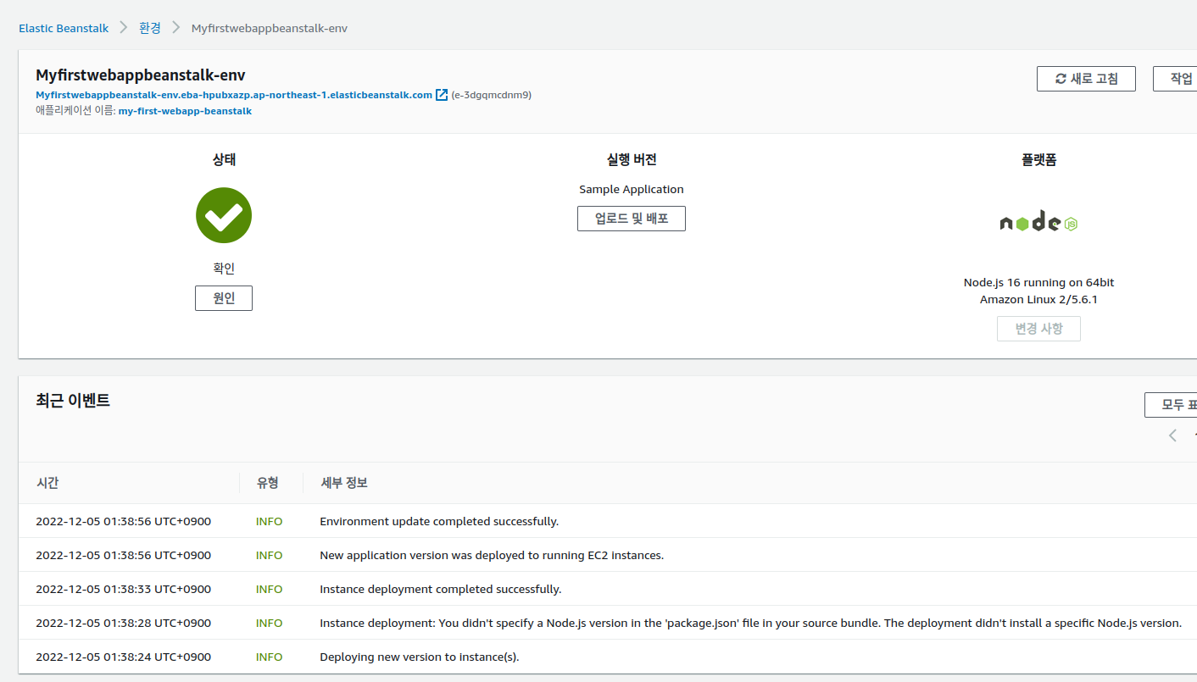1197x682 pixels.
Task: Open environment URL external link icon
Action: (442, 95)
